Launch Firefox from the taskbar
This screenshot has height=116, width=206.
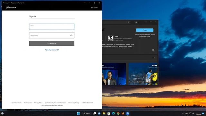[123, 113]
